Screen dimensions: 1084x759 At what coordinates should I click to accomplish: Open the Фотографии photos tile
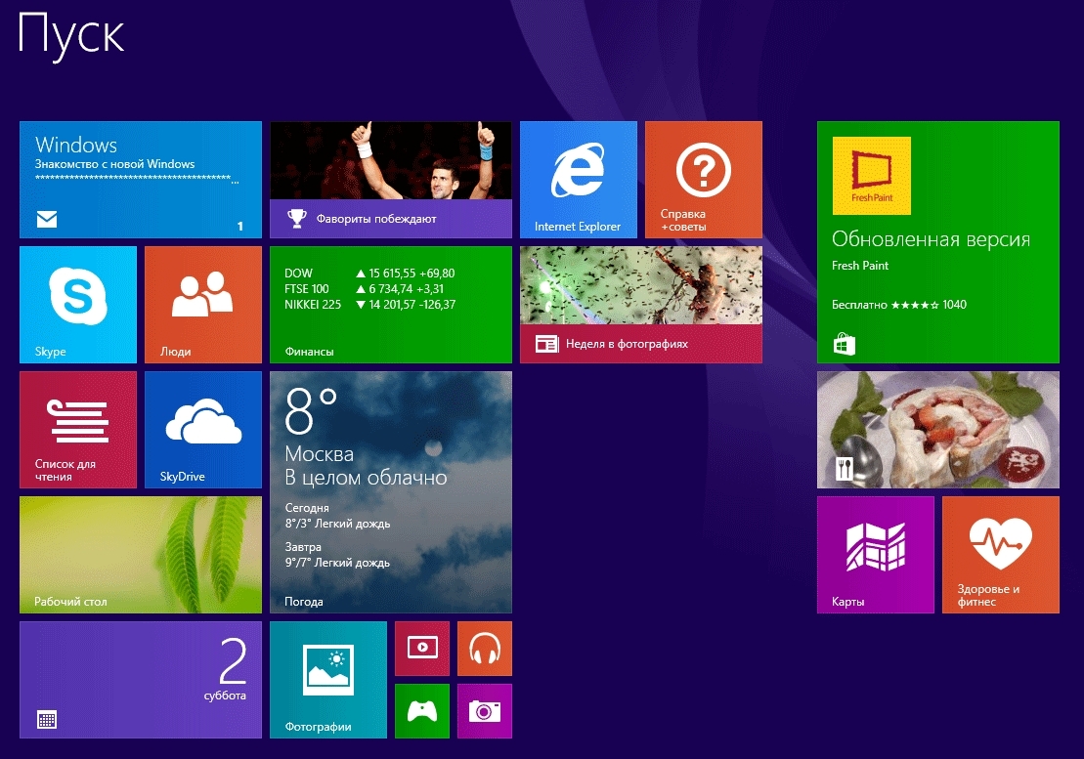328,680
